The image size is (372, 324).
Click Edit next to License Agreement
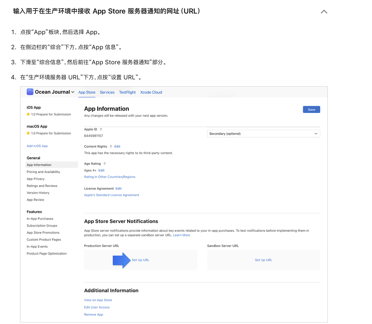(x=118, y=189)
